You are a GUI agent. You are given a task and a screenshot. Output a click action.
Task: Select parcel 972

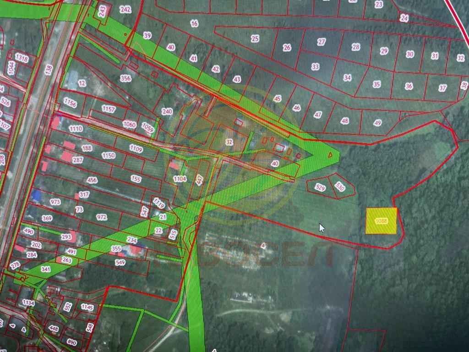point(102,217)
